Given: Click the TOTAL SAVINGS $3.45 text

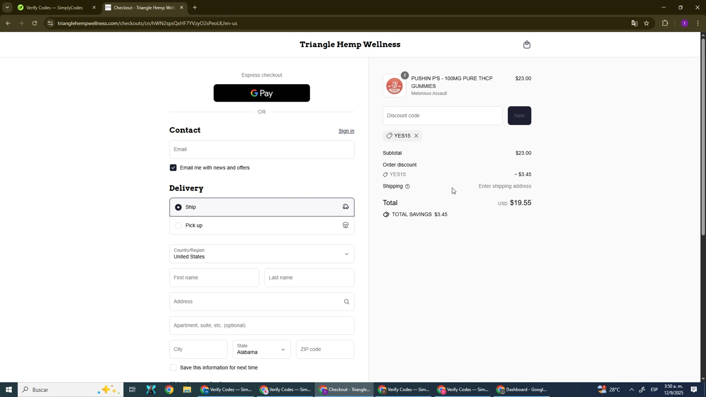Looking at the screenshot, I should pos(419,214).
